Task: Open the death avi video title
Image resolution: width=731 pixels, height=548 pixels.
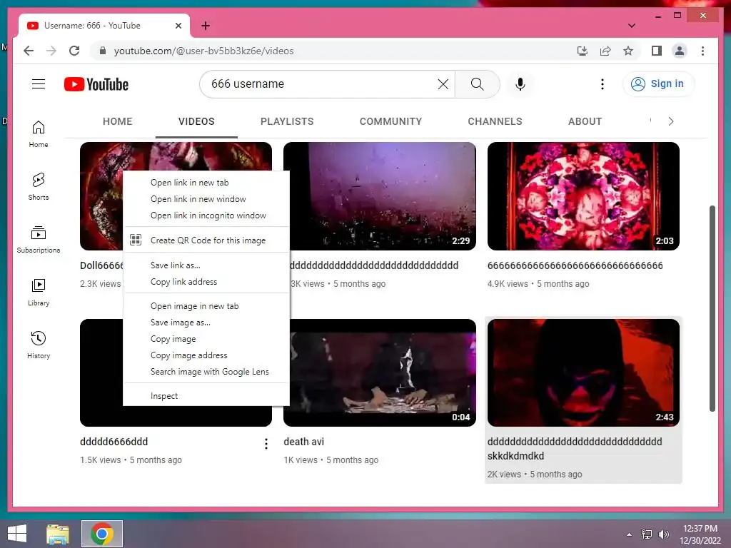Action: click(x=304, y=442)
